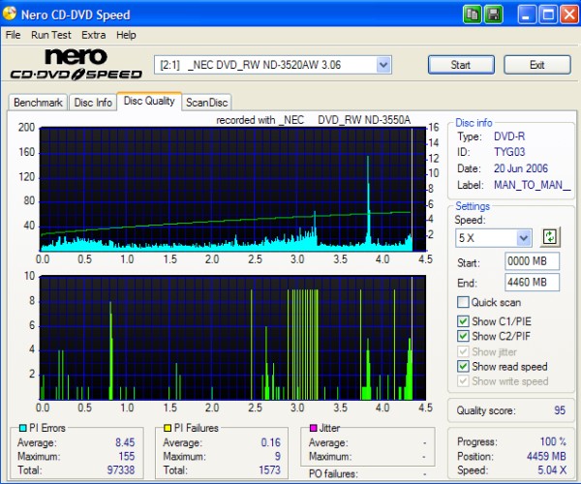Image resolution: width=581 pixels, height=484 pixels.
Task: Click the disc ID value TYG03
Action: coord(509,152)
